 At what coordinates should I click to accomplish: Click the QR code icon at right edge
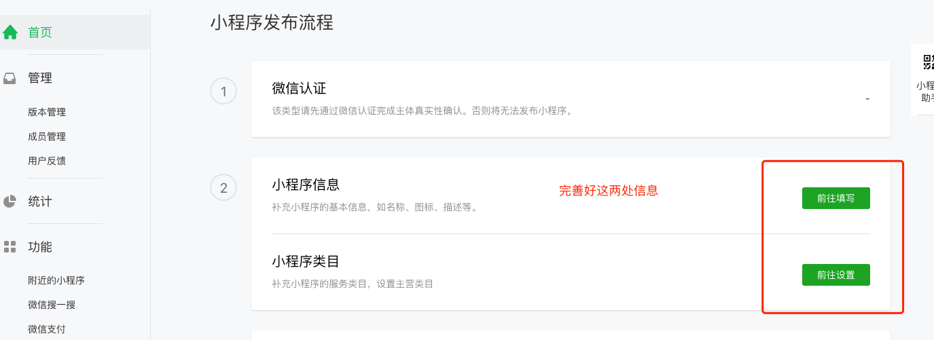[x=928, y=62]
